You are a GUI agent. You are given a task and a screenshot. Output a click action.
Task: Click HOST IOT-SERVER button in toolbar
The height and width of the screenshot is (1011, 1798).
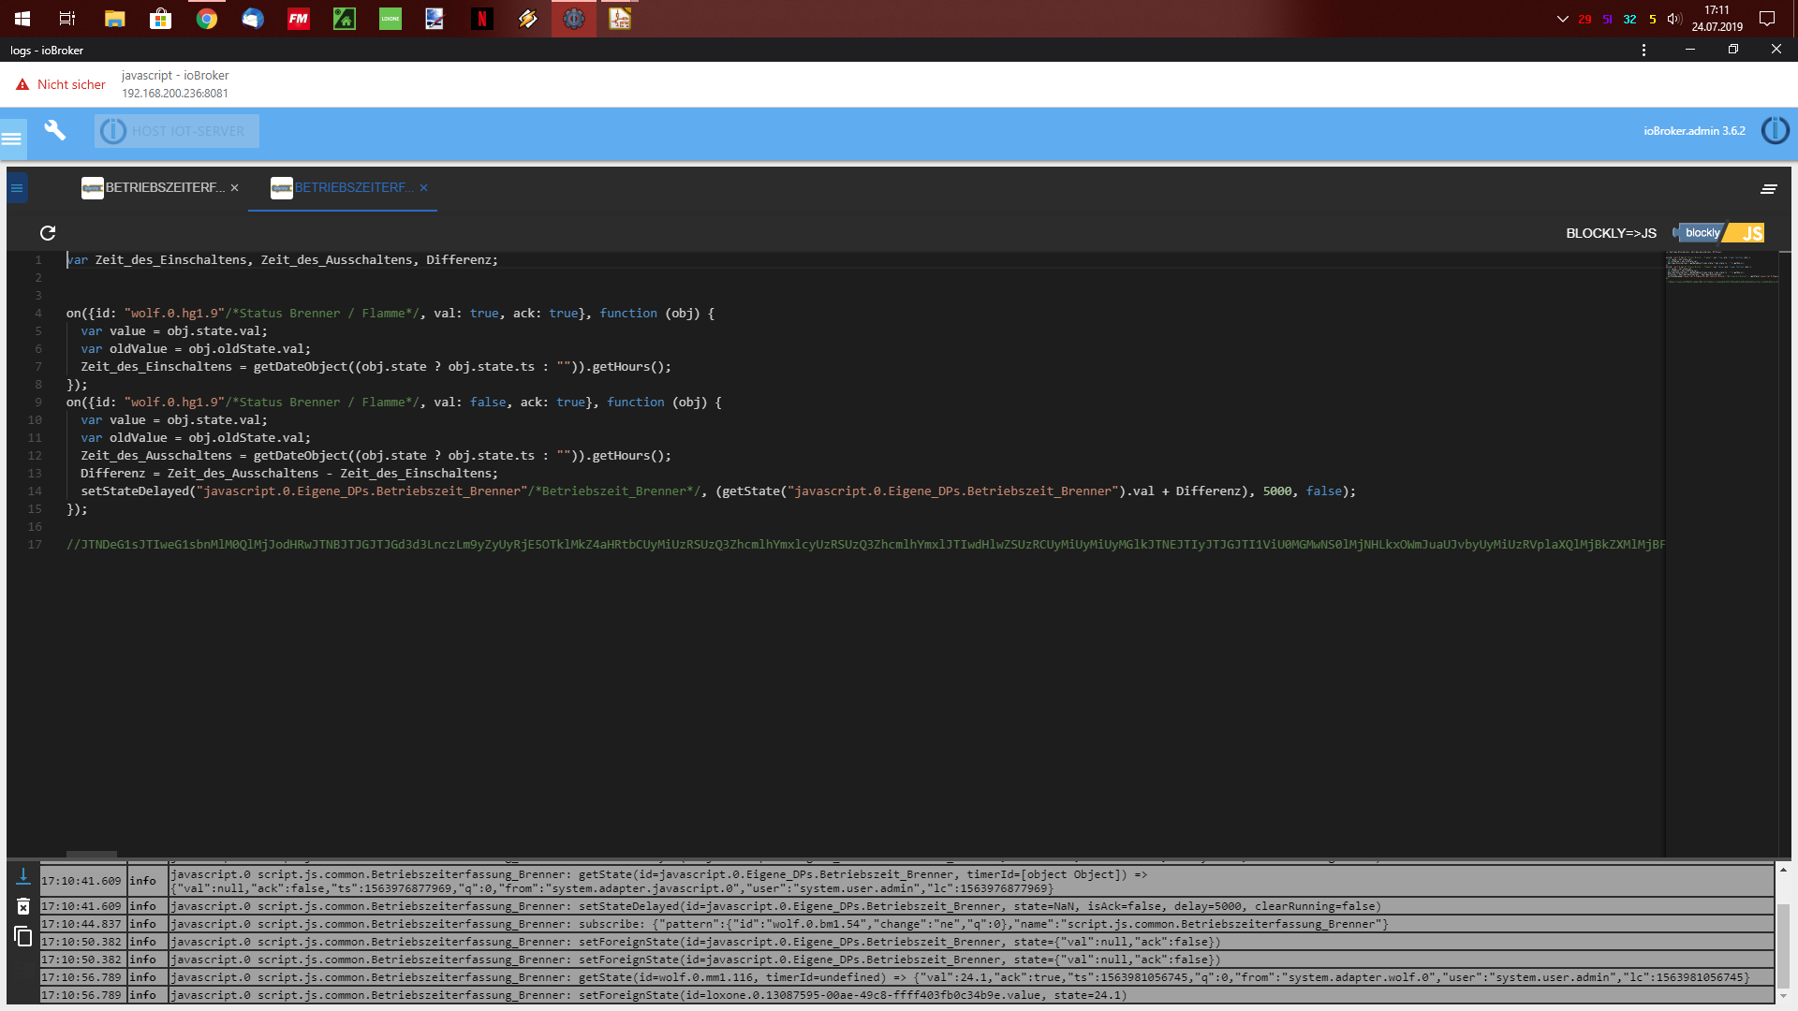(174, 129)
